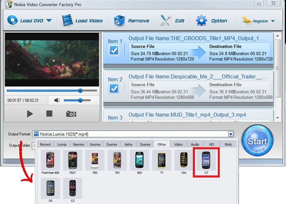Open the Load DVD dropdown arrow
The image size is (286, 204).
tap(49, 20)
